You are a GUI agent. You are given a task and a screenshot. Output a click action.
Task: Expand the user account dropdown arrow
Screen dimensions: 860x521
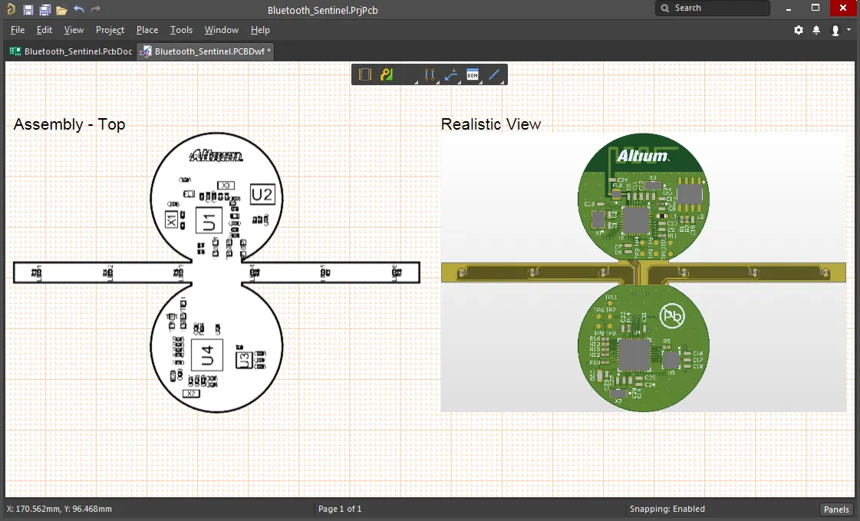click(x=848, y=30)
